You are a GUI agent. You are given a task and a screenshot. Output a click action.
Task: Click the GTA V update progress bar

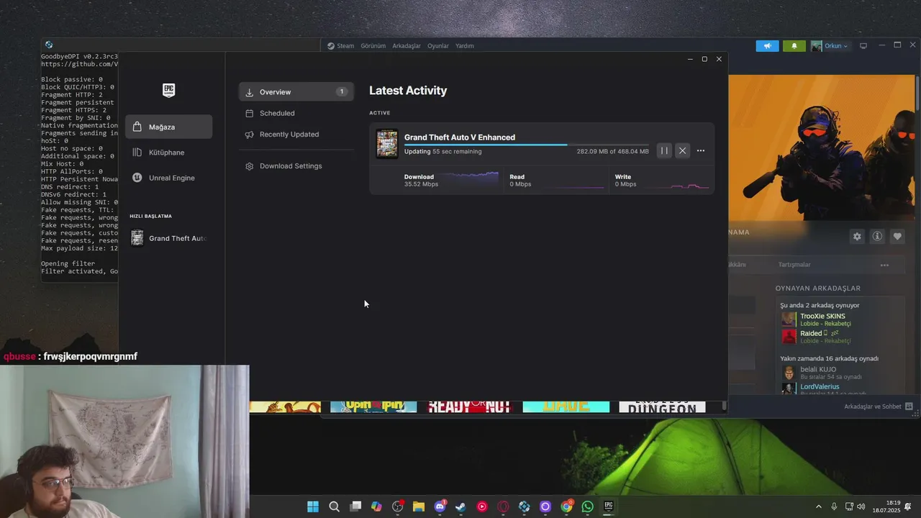pos(526,145)
